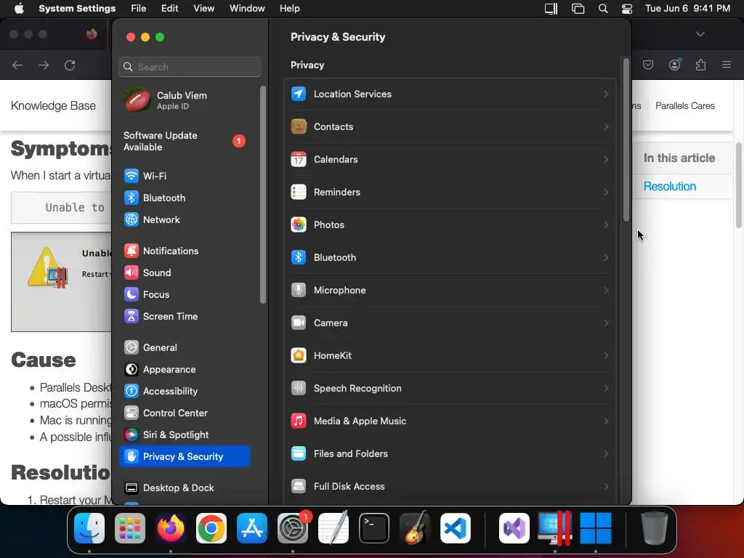Open the Help menu
Screen dimensions: 744x558
pos(289,9)
